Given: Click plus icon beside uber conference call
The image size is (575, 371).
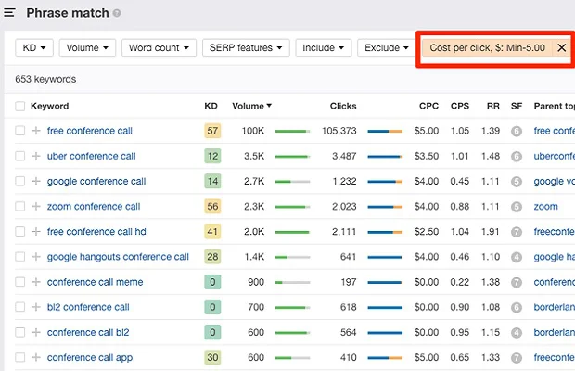Looking at the screenshot, I should (x=36, y=157).
